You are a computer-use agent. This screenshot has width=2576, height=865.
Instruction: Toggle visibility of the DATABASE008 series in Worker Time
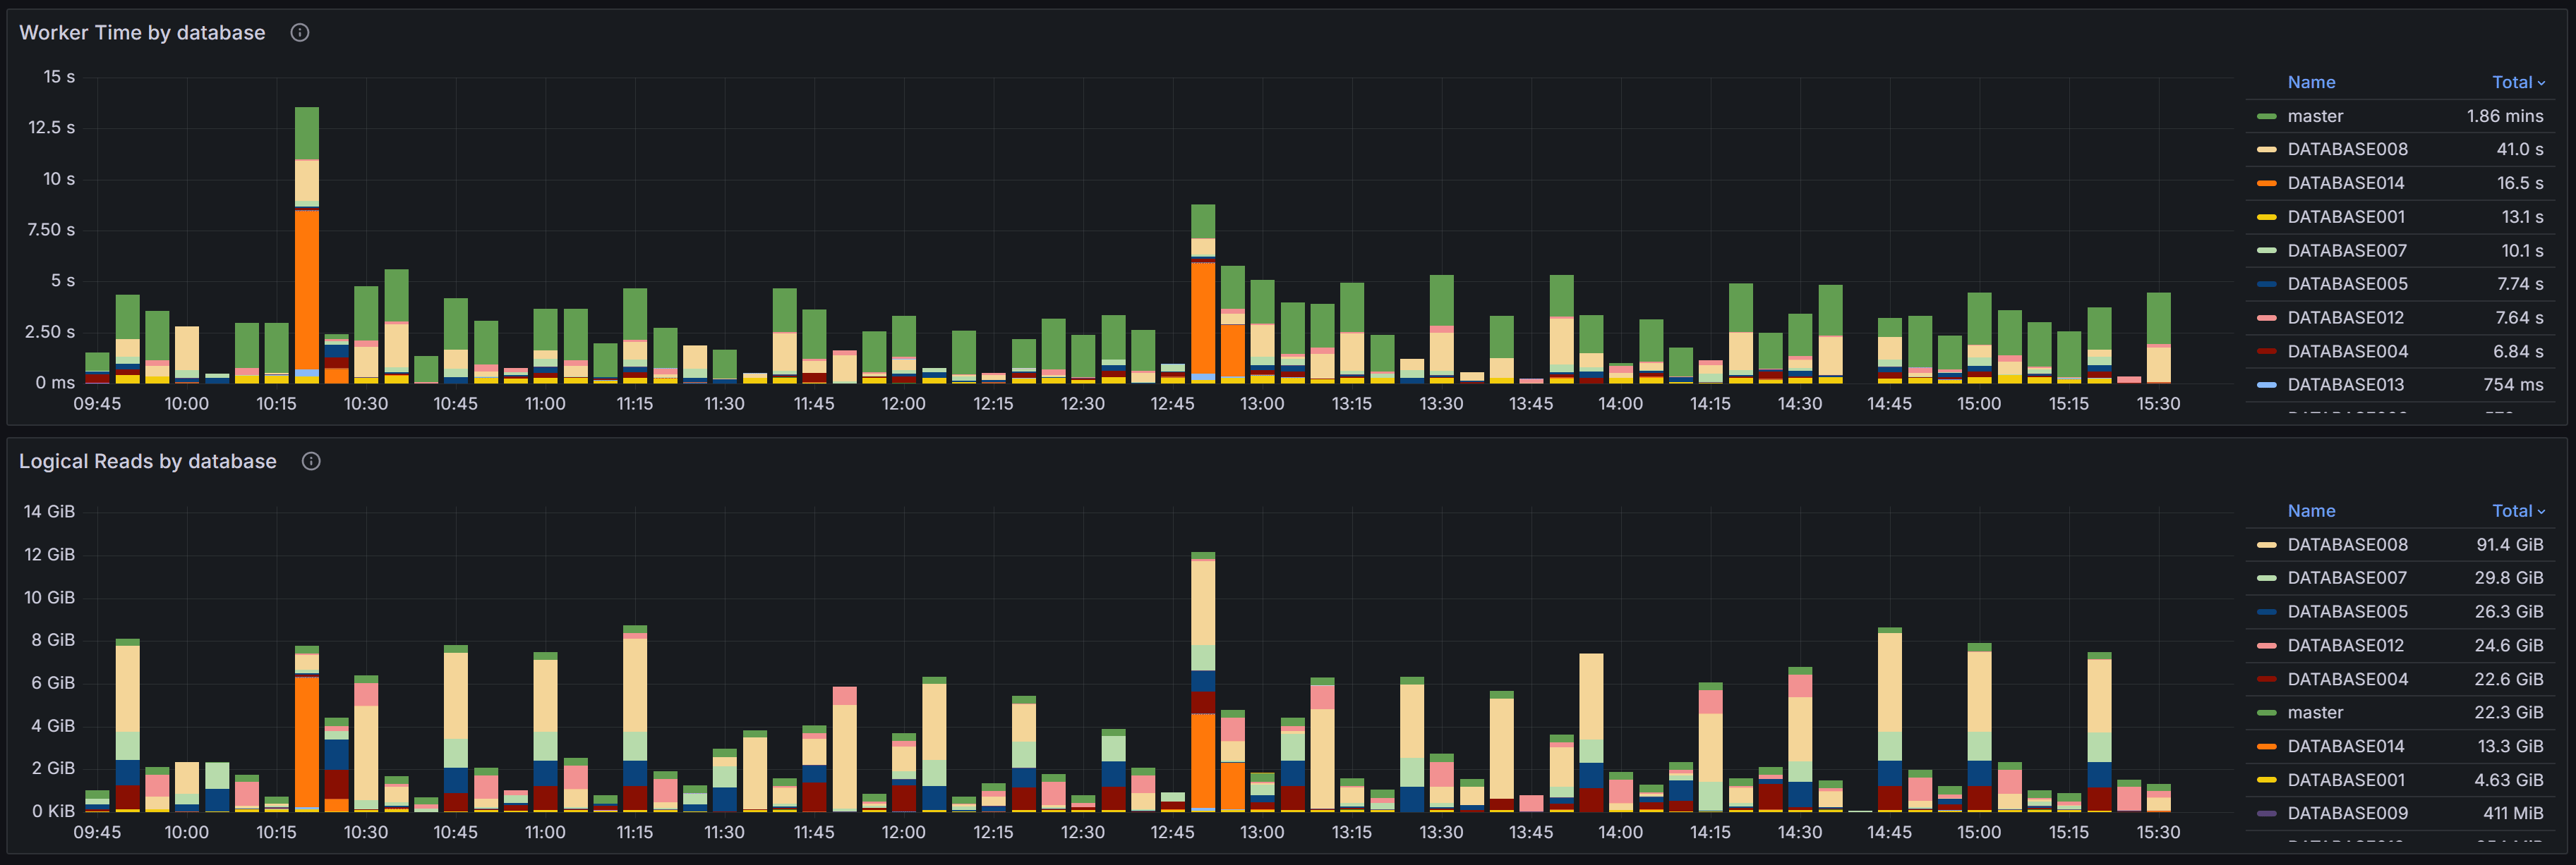(x=2347, y=149)
